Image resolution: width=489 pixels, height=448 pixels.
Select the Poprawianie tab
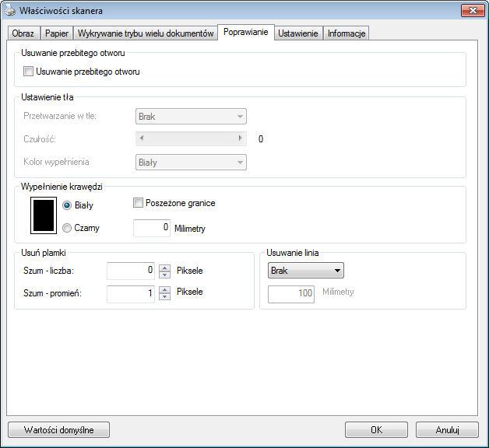pyautogui.click(x=246, y=32)
